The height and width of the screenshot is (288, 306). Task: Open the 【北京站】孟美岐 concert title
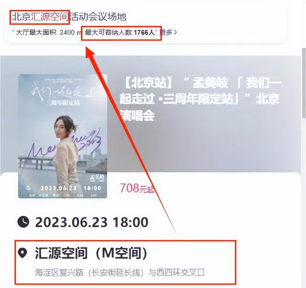[200, 99]
